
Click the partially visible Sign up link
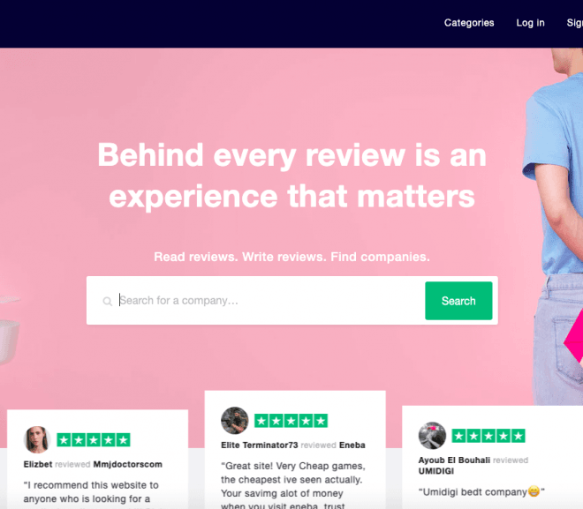tap(574, 23)
